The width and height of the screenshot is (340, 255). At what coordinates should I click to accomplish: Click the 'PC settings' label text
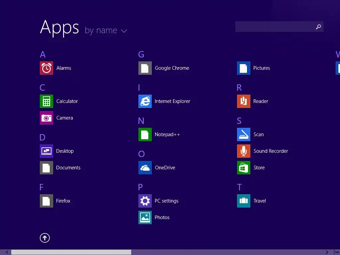[x=167, y=201]
